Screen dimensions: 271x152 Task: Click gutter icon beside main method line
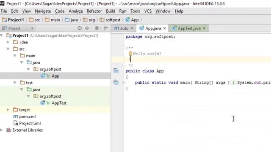click(x=116, y=82)
